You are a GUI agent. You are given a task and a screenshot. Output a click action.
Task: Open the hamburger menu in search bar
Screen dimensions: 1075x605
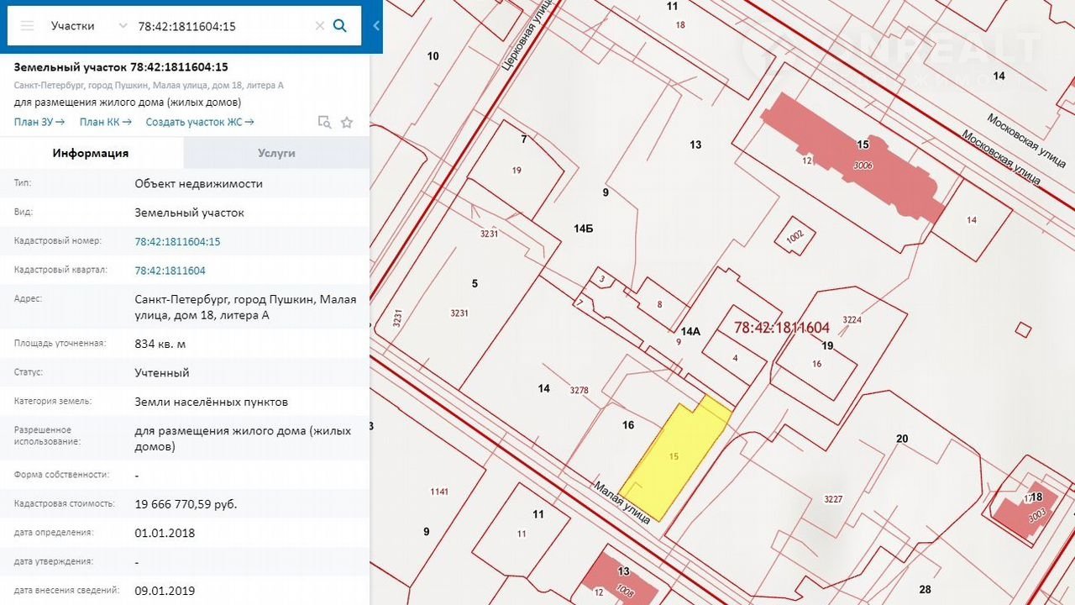[27, 26]
